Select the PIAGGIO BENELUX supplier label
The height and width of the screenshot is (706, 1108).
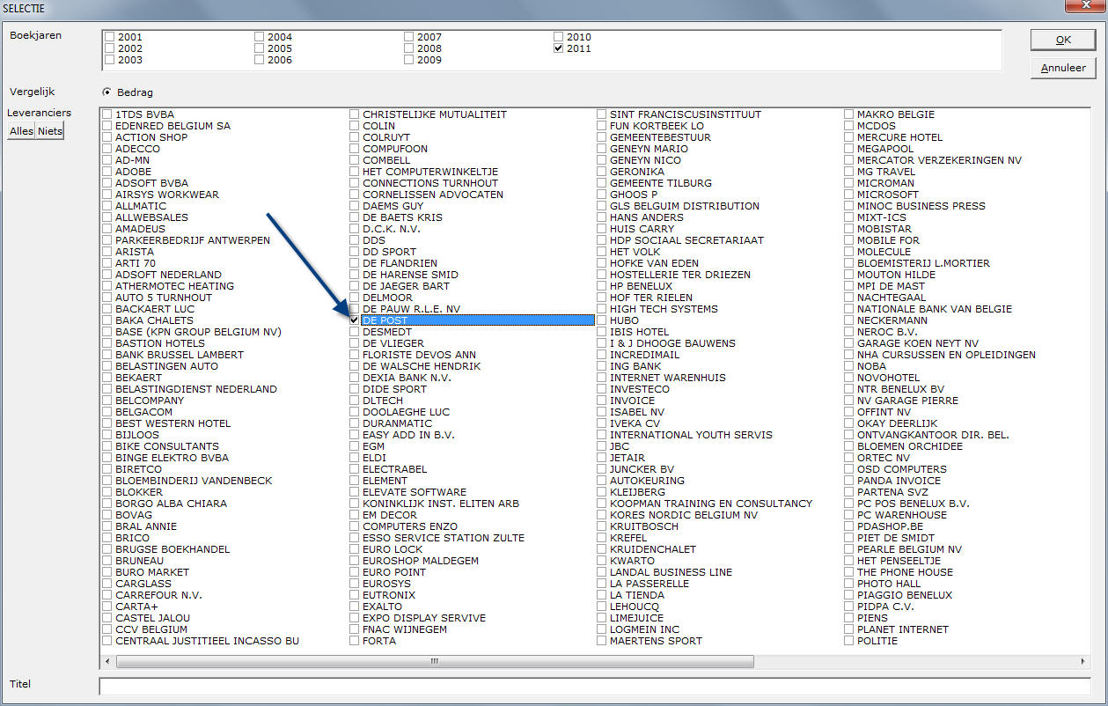tap(905, 595)
